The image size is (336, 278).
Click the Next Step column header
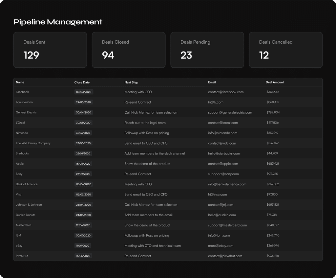(131, 82)
